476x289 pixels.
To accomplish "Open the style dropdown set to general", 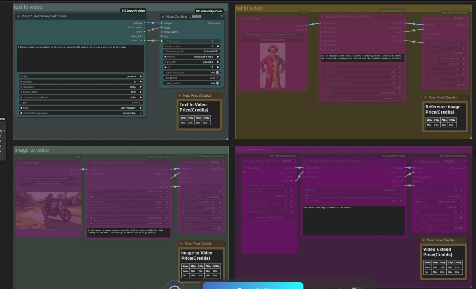I will coord(81,76).
